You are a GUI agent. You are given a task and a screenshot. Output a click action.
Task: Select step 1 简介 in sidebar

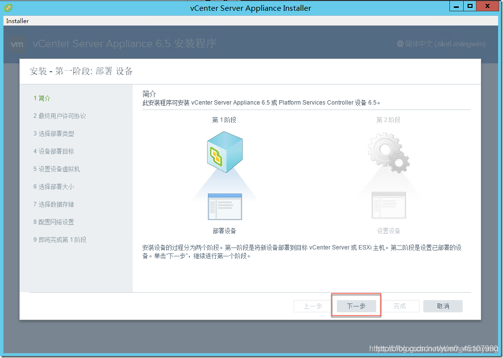point(42,98)
